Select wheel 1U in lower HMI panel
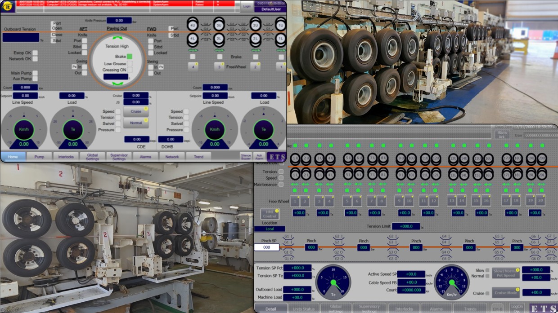This screenshot has width=558, height=313. click(295, 159)
